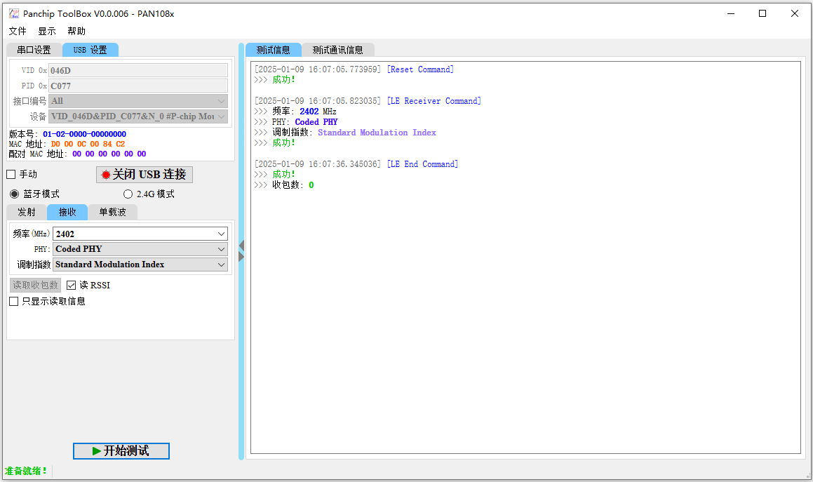
Task: Click the 关闭 USB 连接 button
Action: (144, 174)
